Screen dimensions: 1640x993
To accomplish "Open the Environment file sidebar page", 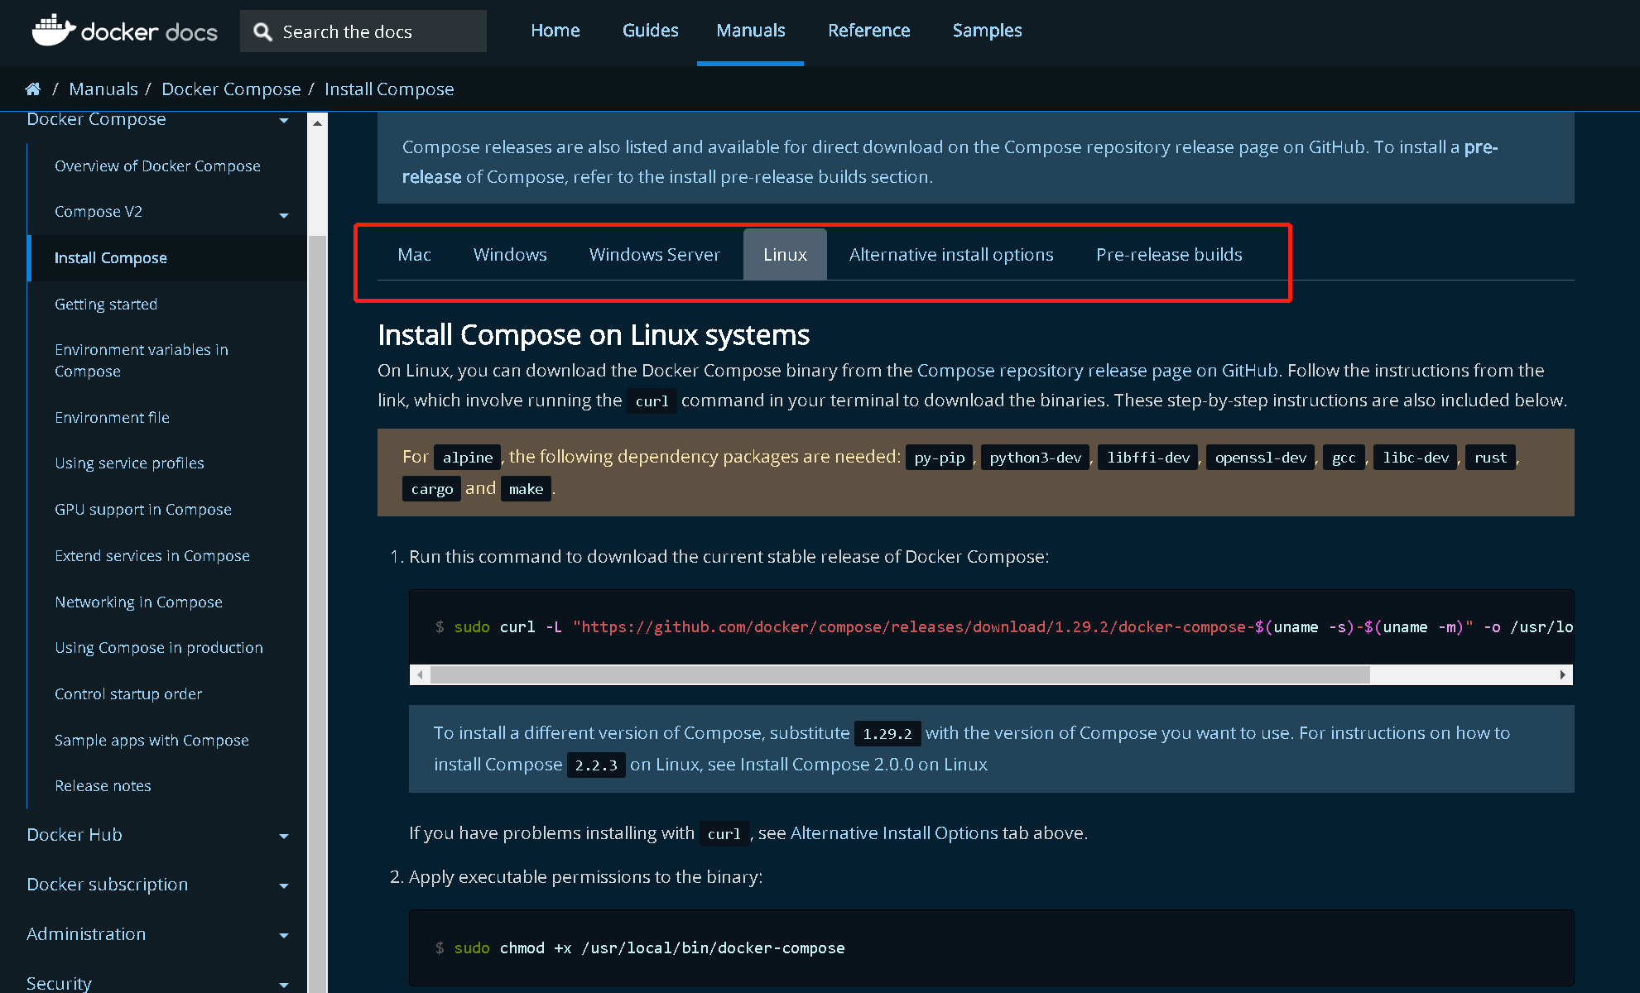I will (x=112, y=417).
